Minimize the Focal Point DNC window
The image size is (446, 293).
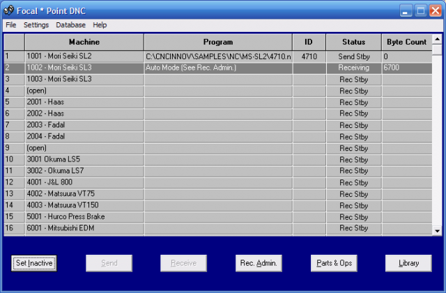pos(406,11)
